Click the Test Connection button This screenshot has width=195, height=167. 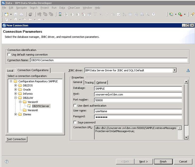(x=16, y=139)
